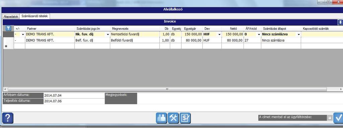Open the partners people icon
343x128 pixels.
(161, 118)
